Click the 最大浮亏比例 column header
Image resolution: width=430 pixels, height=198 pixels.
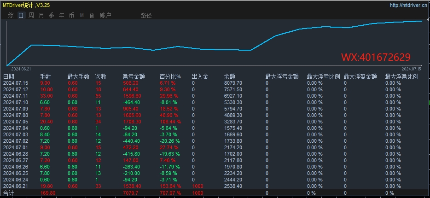pyautogui.click(x=323, y=77)
